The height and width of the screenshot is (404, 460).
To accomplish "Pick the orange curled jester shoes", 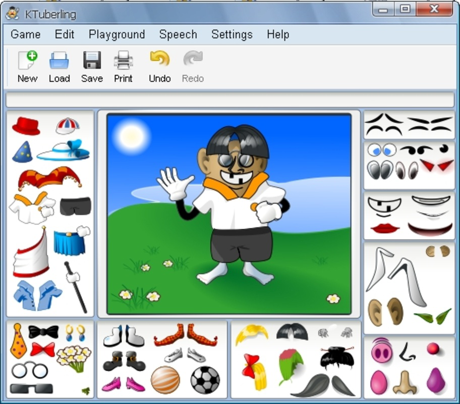I will tap(186, 335).
